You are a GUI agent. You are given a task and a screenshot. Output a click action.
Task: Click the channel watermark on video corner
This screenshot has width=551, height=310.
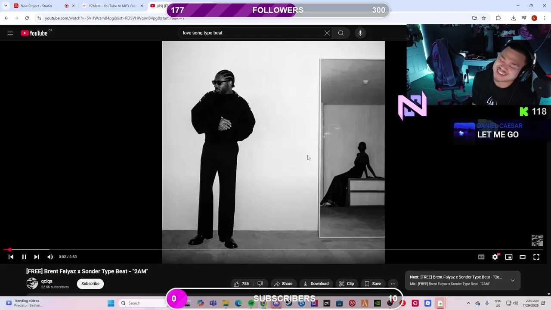pyautogui.click(x=537, y=240)
